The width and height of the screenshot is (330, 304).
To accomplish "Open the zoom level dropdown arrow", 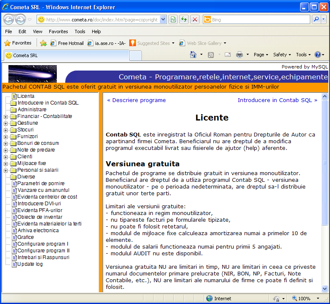I will [318, 298].
